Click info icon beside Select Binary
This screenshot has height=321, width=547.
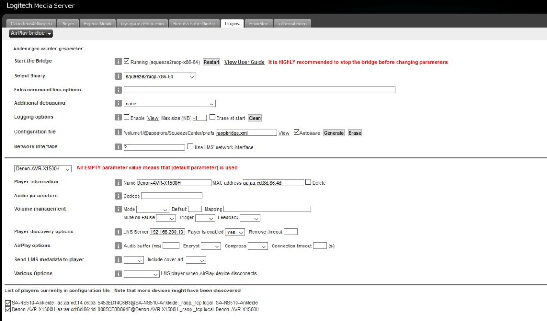(x=118, y=76)
